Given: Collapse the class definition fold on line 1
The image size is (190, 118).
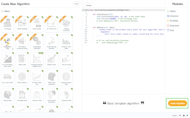Looking at the screenshot, I should 88,10.
